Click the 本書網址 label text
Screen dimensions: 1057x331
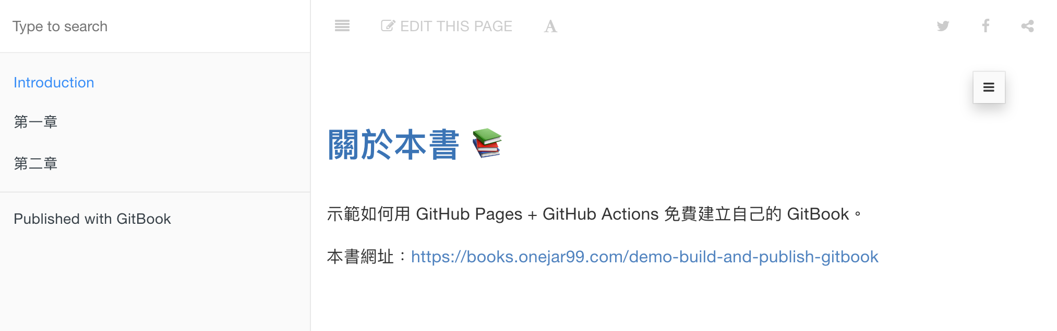360,257
